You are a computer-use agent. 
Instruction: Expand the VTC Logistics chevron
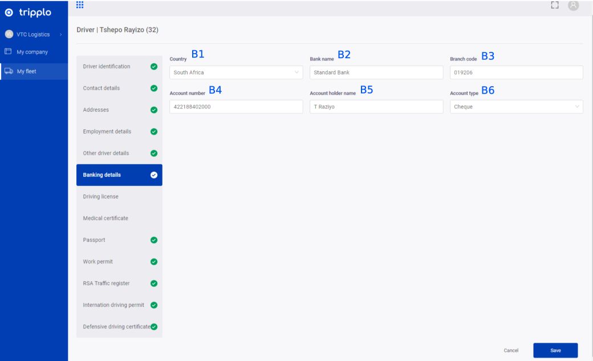(x=60, y=35)
